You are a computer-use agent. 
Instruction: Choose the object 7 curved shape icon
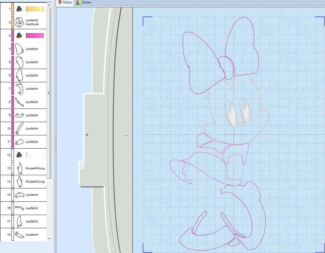tap(19, 88)
